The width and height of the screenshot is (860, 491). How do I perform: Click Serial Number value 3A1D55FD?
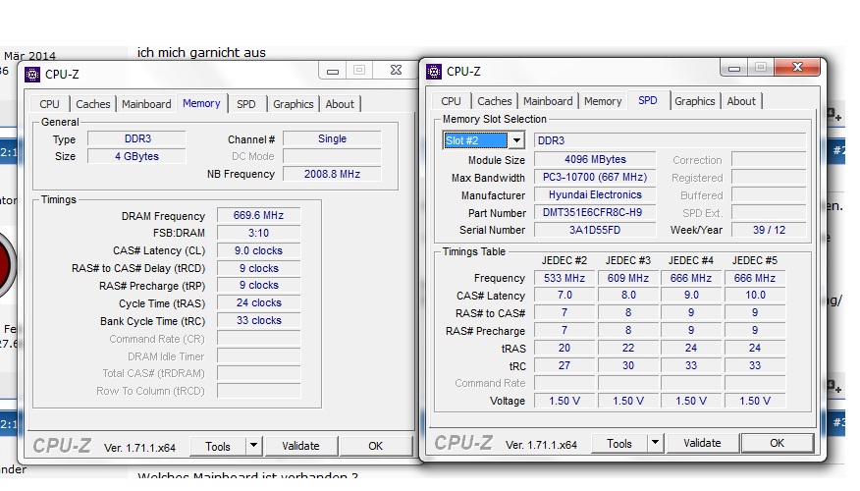click(x=595, y=230)
